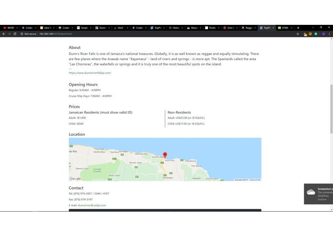Bookmark this page with the star
The width and height of the screenshot is (333, 236).
click(298, 34)
